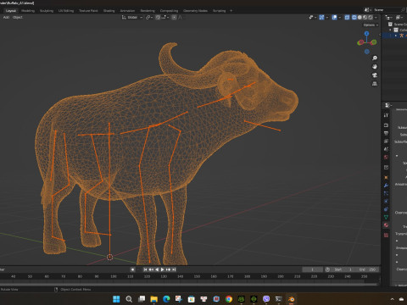
Task: Switch to the Animation workspace tab
Action: coord(127,10)
